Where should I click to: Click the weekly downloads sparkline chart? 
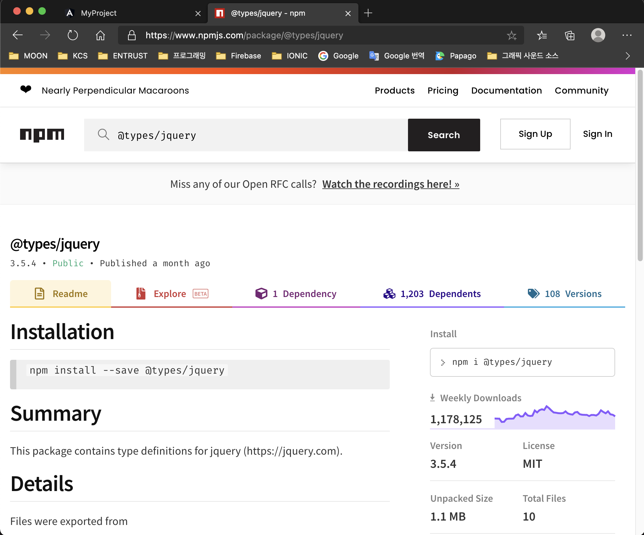[555, 418]
